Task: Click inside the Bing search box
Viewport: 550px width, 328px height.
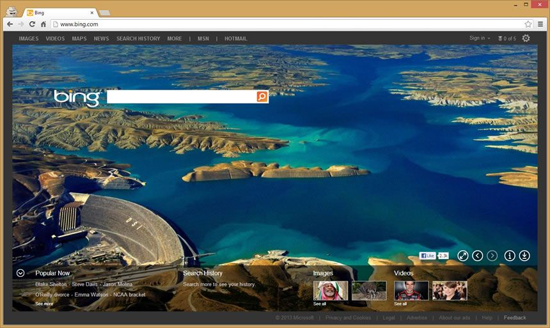Action: coord(181,97)
